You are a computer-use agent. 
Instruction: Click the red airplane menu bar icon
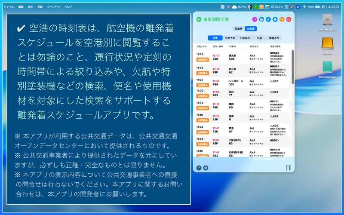(292, 7)
